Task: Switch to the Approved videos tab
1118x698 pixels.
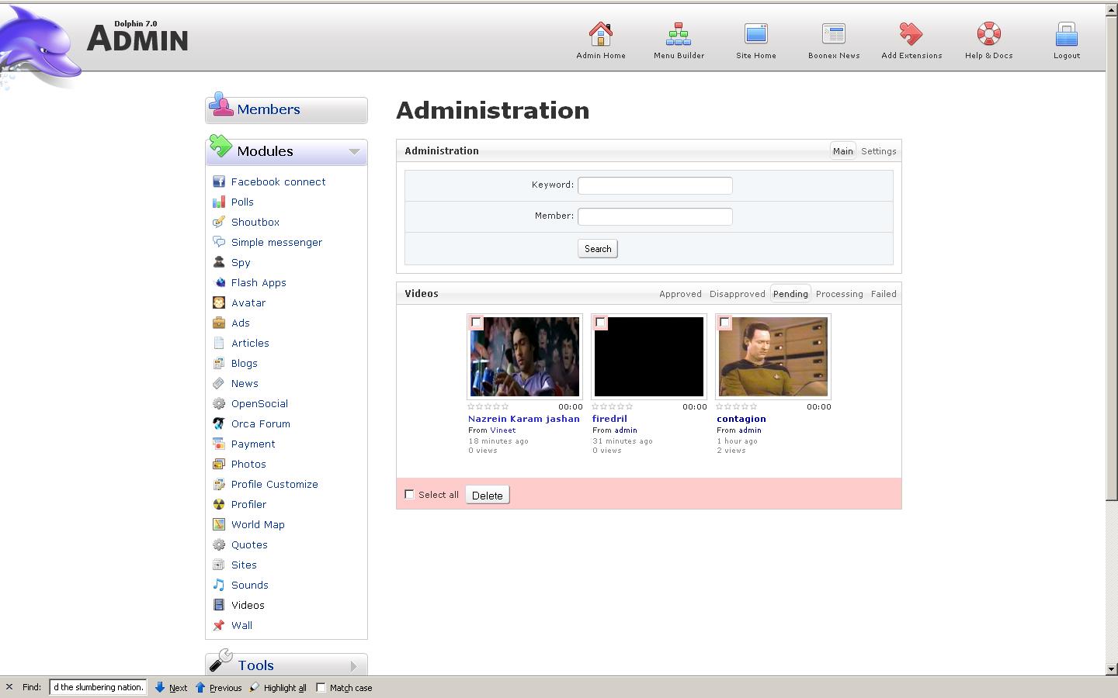Action: 680,294
